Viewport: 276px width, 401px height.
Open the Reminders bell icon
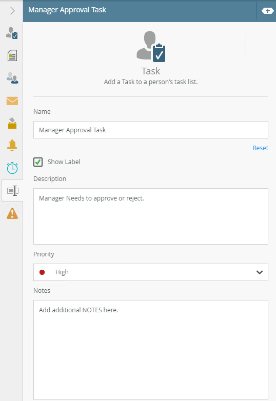12,146
